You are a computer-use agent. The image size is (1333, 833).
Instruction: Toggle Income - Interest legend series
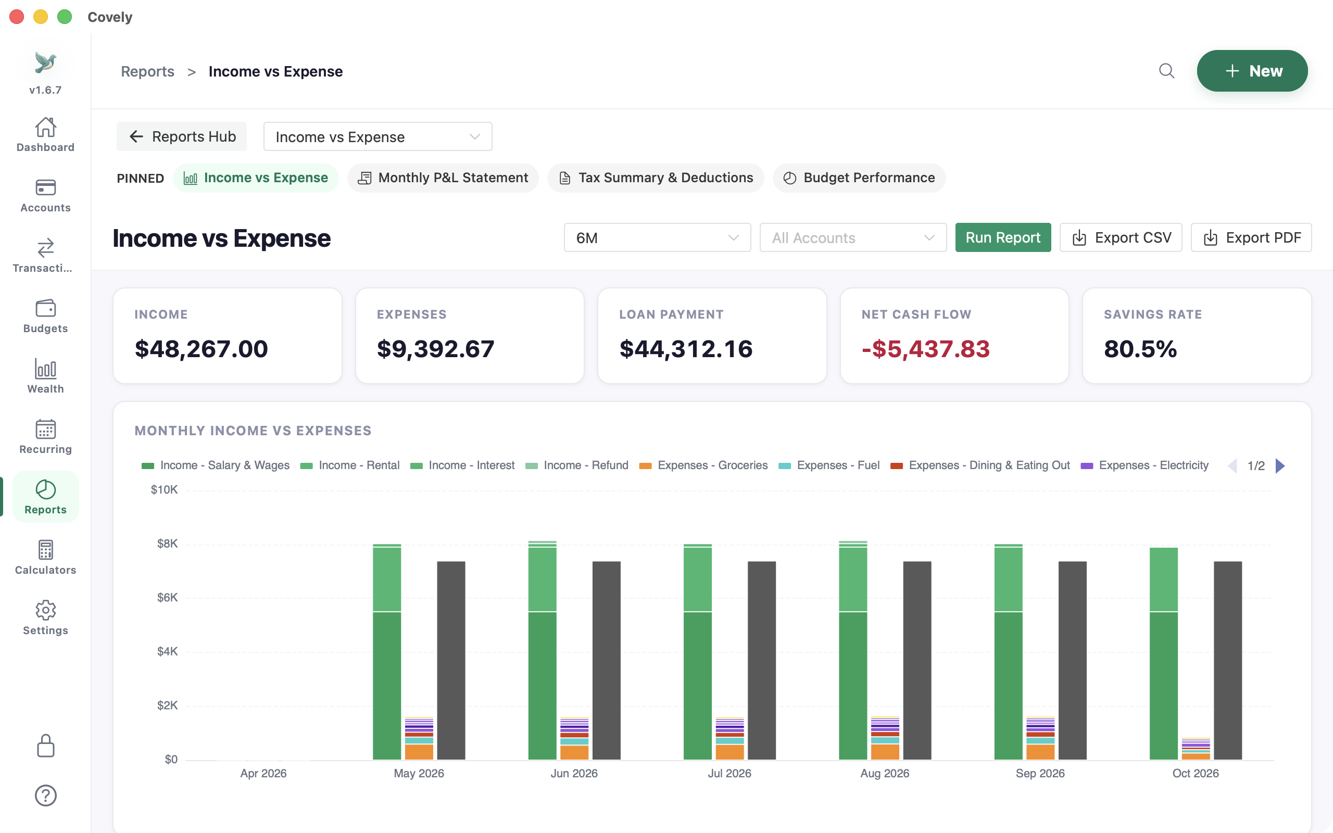[x=462, y=465]
